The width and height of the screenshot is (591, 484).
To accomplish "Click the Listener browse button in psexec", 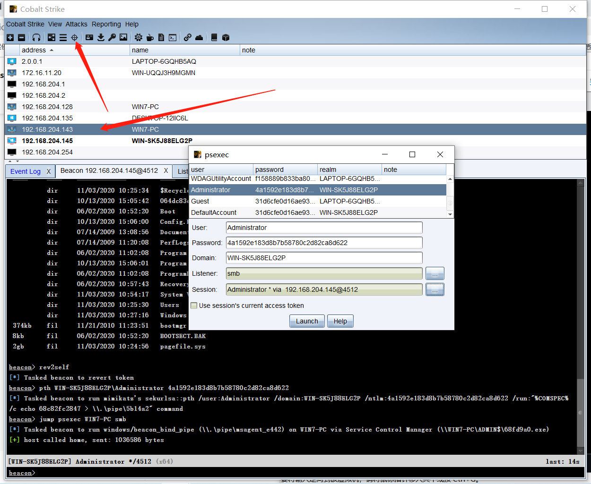I will [x=435, y=273].
